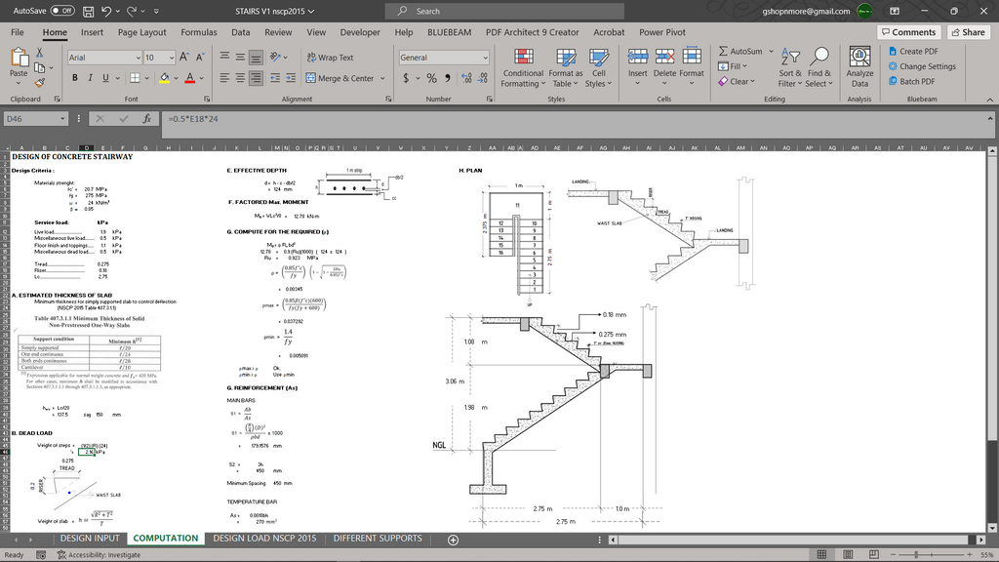The height and width of the screenshot is (562, 999).
Task: Switch to DESIGN LOAD NSCP 2015 sheet
Action: 264,539
